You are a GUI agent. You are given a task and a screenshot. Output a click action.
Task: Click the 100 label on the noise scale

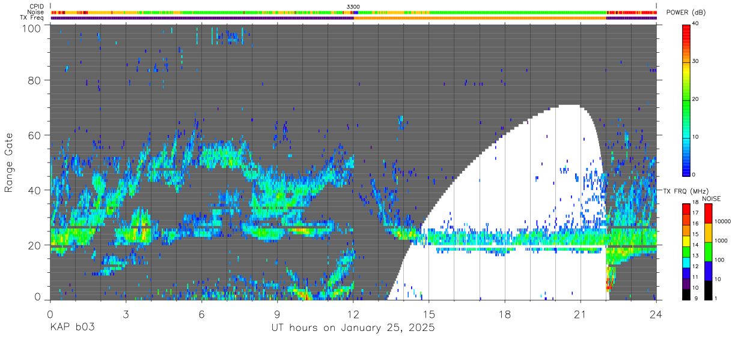719,260
